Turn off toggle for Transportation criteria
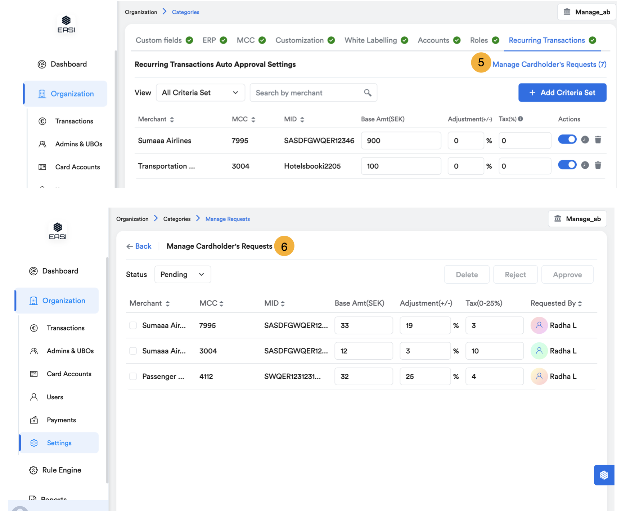 coord(567,165)
